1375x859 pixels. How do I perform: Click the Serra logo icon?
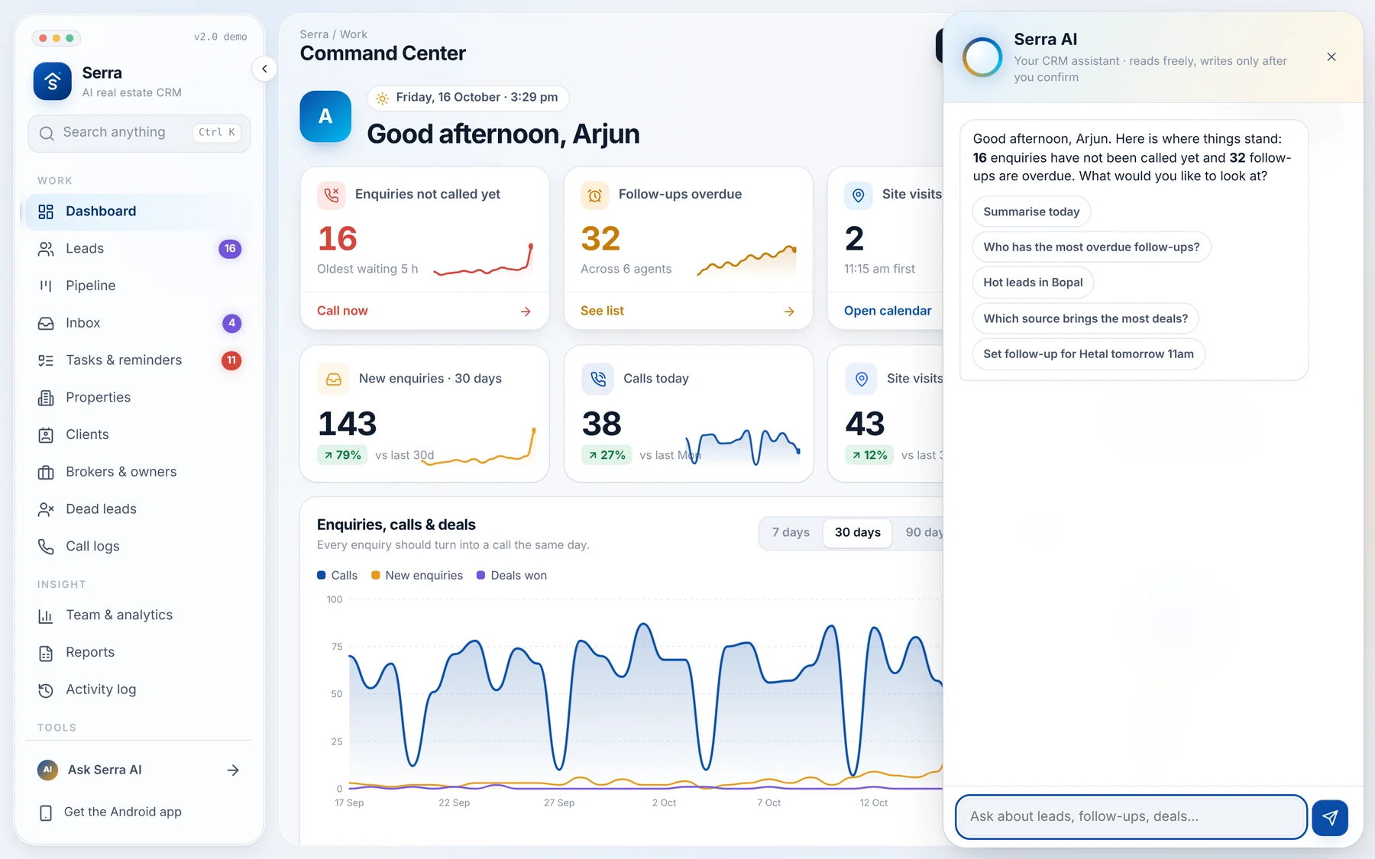click(52, 82)
